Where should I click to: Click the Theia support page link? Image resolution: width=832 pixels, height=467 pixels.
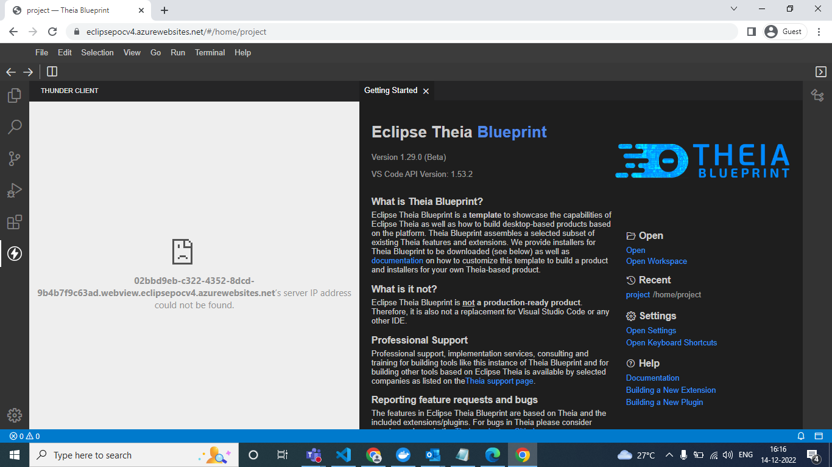click(x=499, y=381)
